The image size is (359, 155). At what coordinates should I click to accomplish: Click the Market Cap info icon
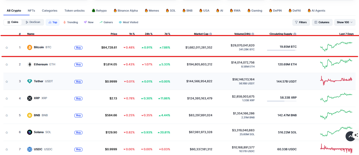(x=211, y=34)
